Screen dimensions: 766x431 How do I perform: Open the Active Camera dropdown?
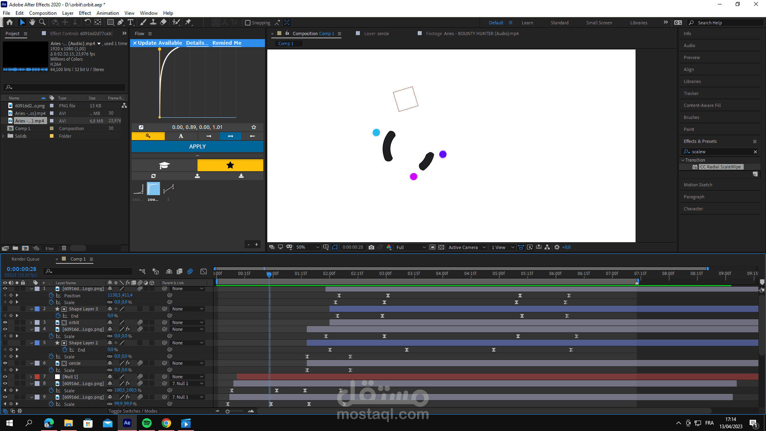(x=467, y=247)
